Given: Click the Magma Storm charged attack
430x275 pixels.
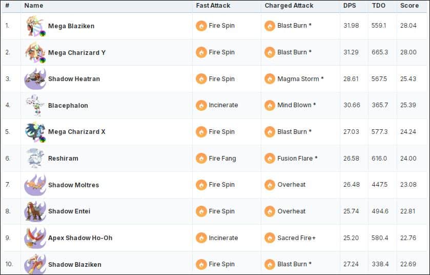Looking at the screenshot, I should pyautogui.click(x=300, y=79).
